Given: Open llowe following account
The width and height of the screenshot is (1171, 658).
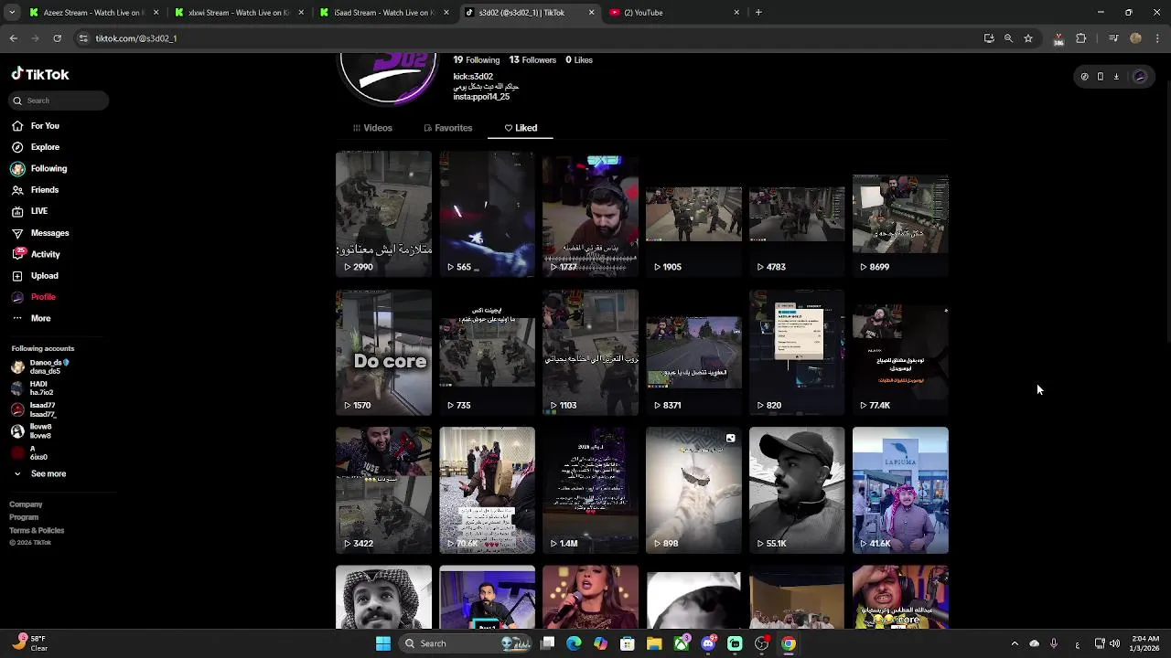Looking at the screenshot, I should 32,430.
